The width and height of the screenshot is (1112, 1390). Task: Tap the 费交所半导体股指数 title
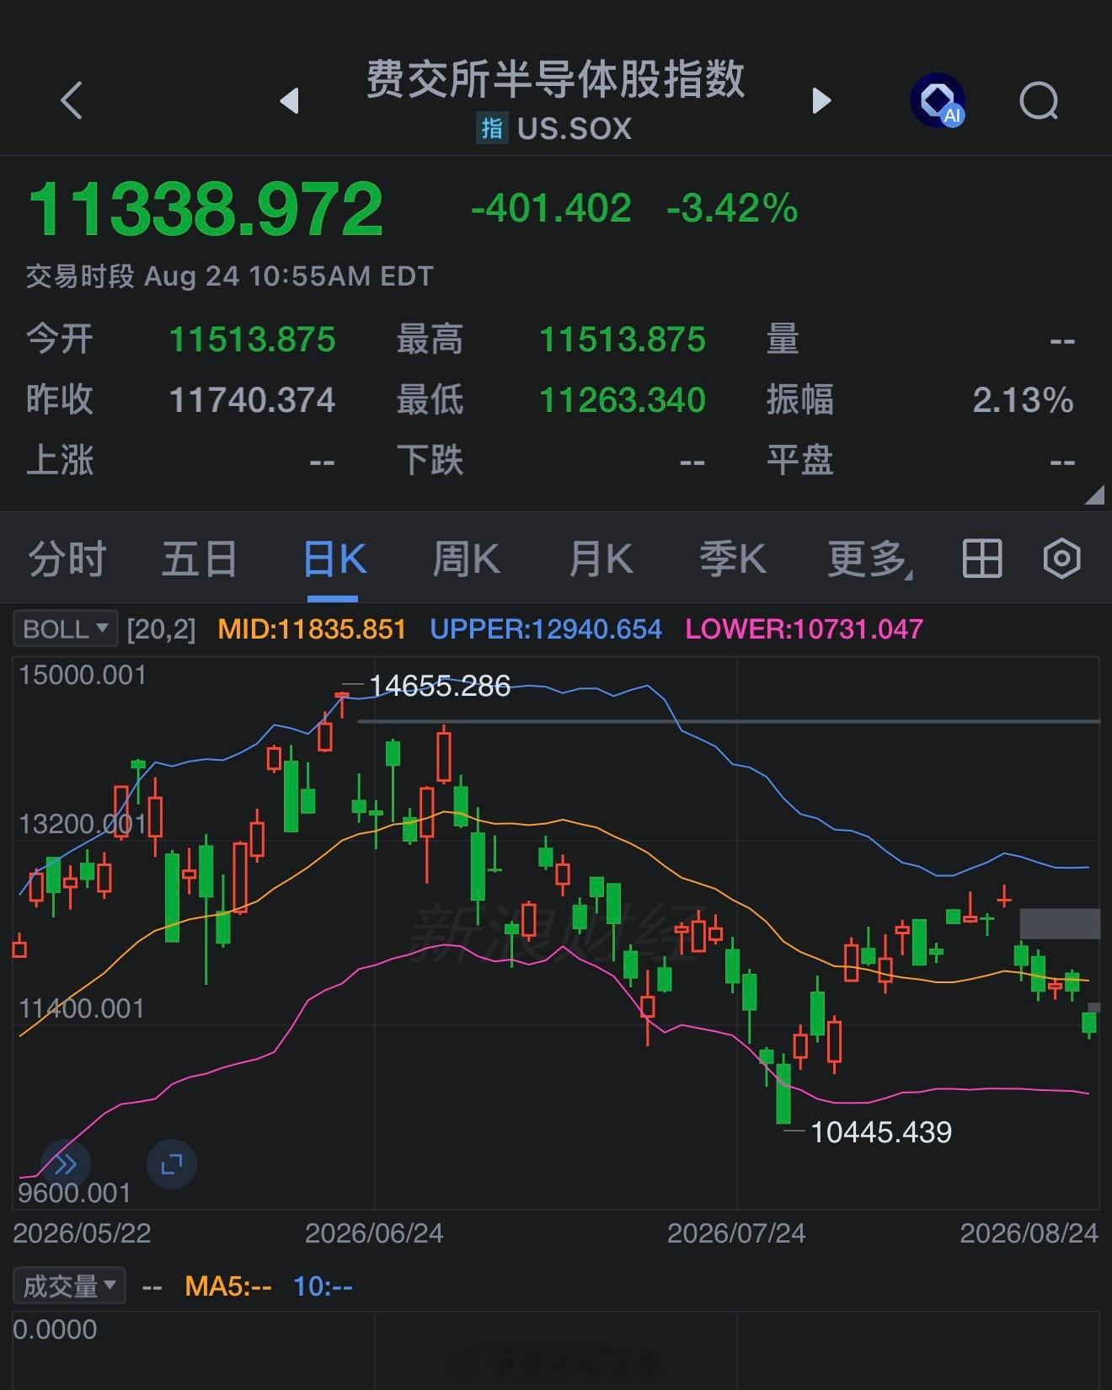coord(556,79)
